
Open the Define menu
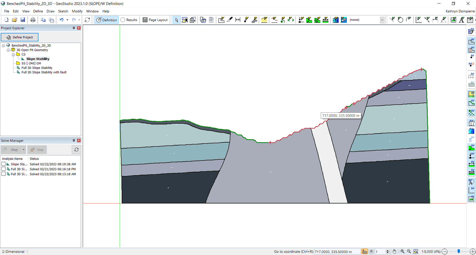coord(38,11)
